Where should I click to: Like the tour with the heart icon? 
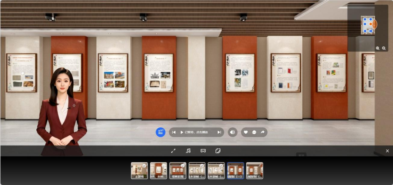(x=246, y=132)
